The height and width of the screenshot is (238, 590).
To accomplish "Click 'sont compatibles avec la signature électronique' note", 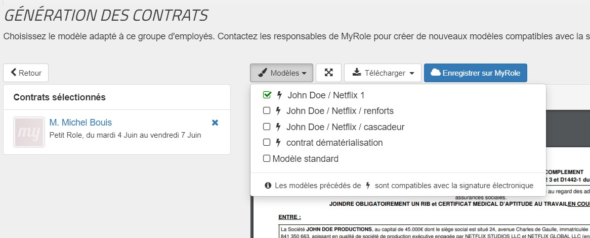I will tap(454, 186).
